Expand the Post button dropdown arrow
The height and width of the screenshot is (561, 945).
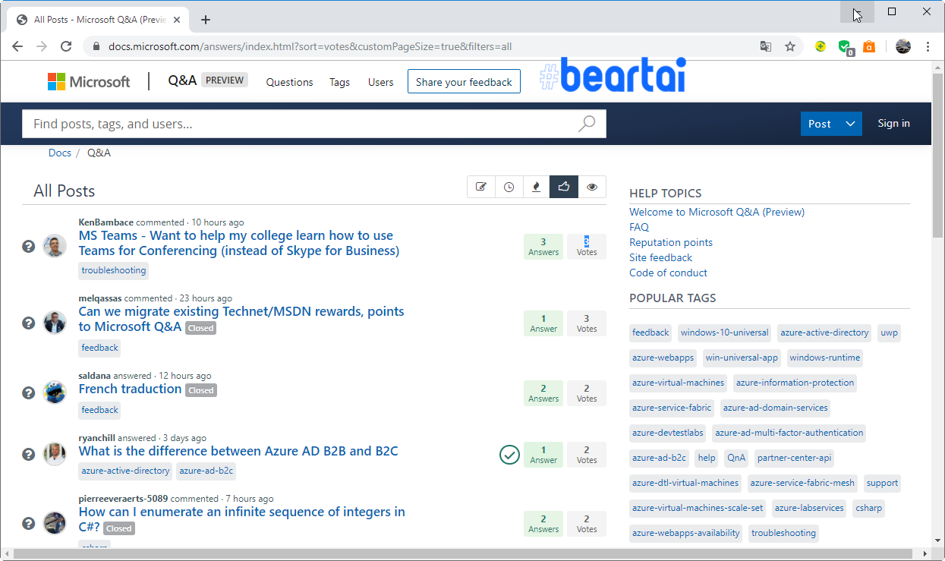point(850,124)
